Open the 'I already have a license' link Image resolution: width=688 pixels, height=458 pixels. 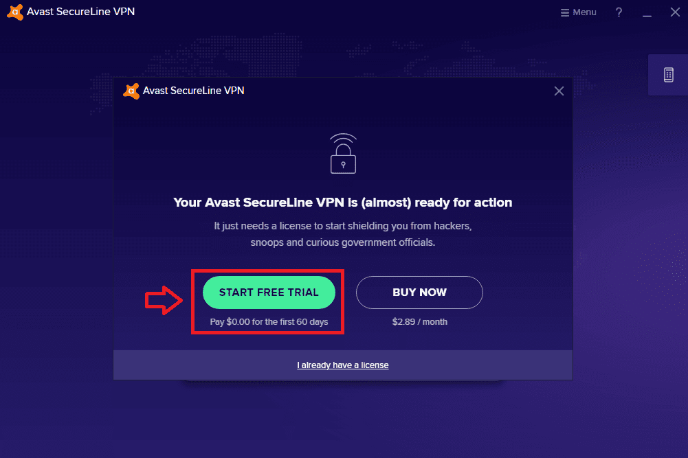[x=343, y=365]
